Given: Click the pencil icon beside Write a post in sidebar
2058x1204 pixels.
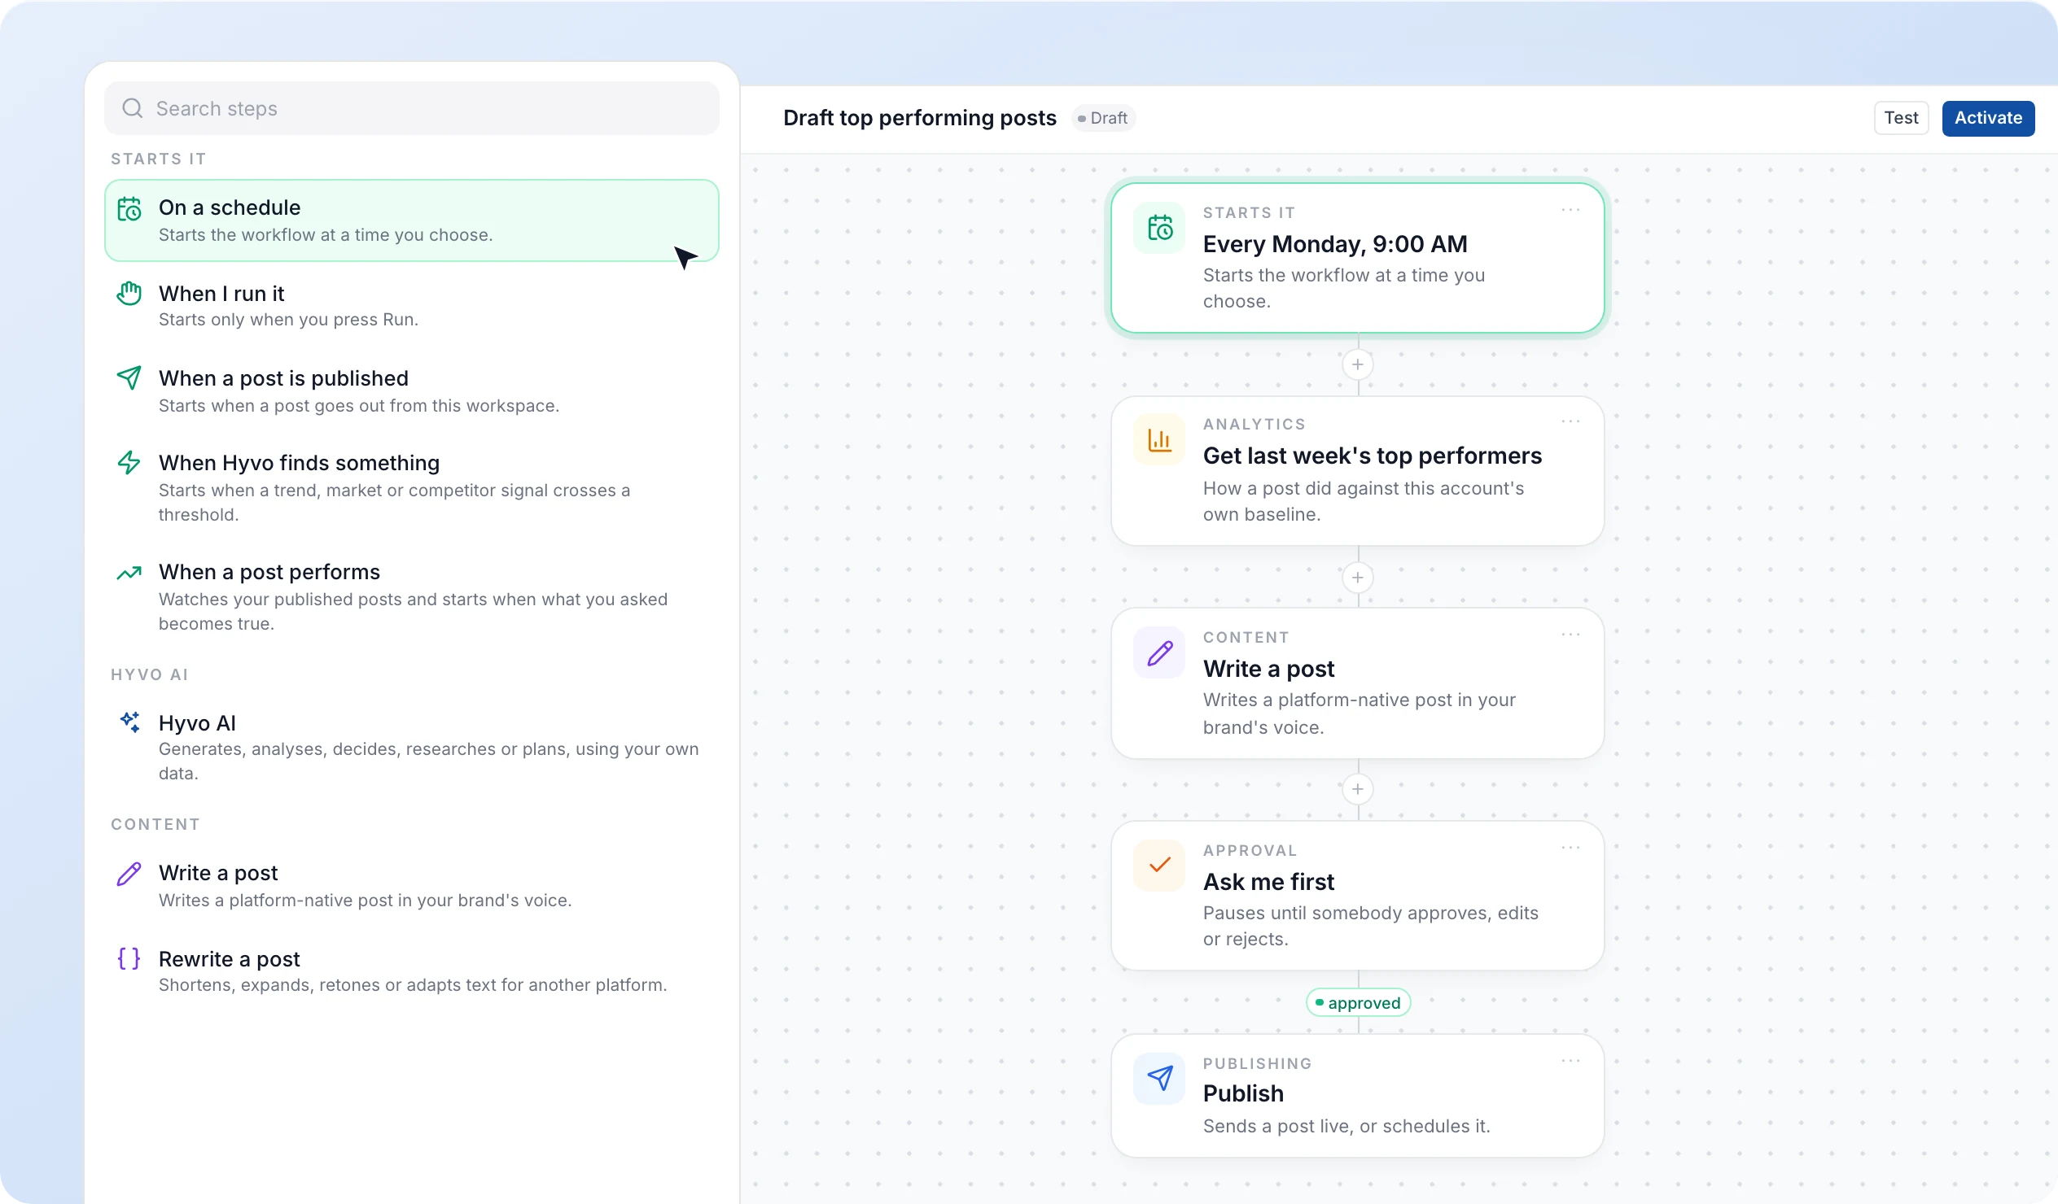Looking at the screenshot, I should click(129, 875).
